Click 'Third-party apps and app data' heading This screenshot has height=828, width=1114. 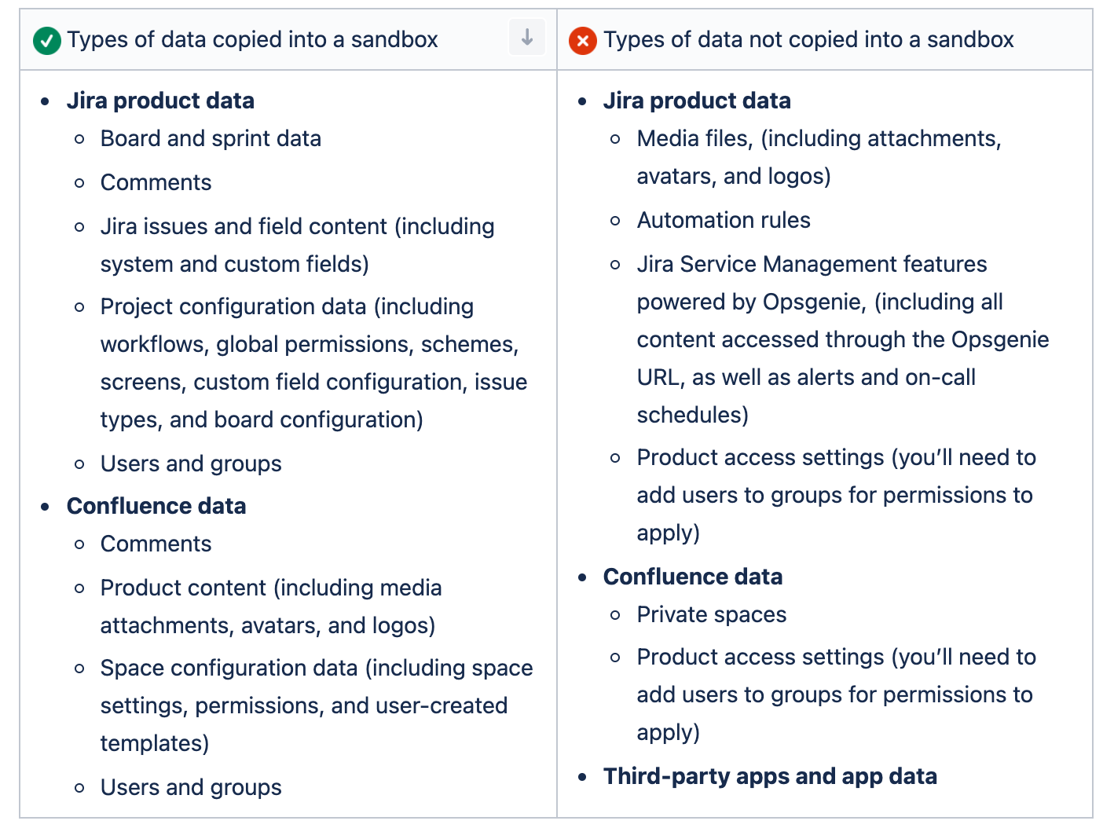click(x=770, y=777)
